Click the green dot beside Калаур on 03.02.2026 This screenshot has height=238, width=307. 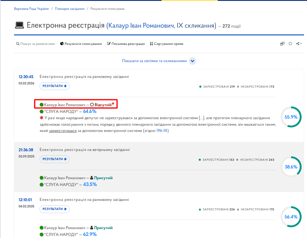click(x=42, y=105)
